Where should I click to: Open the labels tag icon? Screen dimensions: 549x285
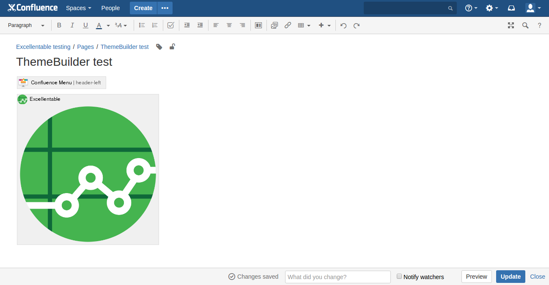pos(159,47)
